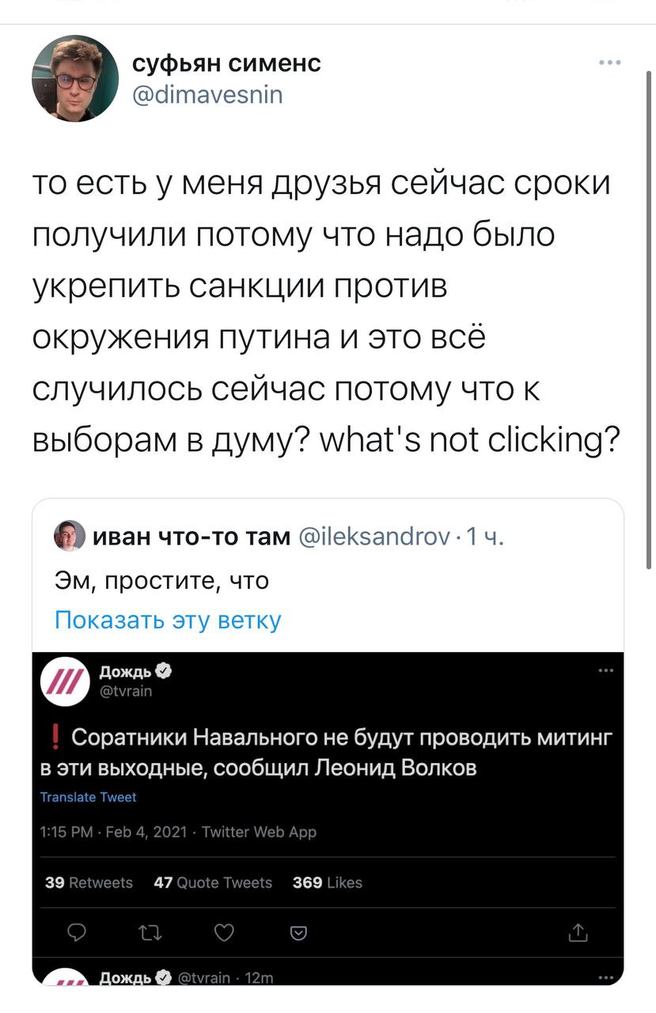Open the quoted tweet text Эм, простите, что
Image resolution: width=656 pixels, height=1013 pixels.
161,581
